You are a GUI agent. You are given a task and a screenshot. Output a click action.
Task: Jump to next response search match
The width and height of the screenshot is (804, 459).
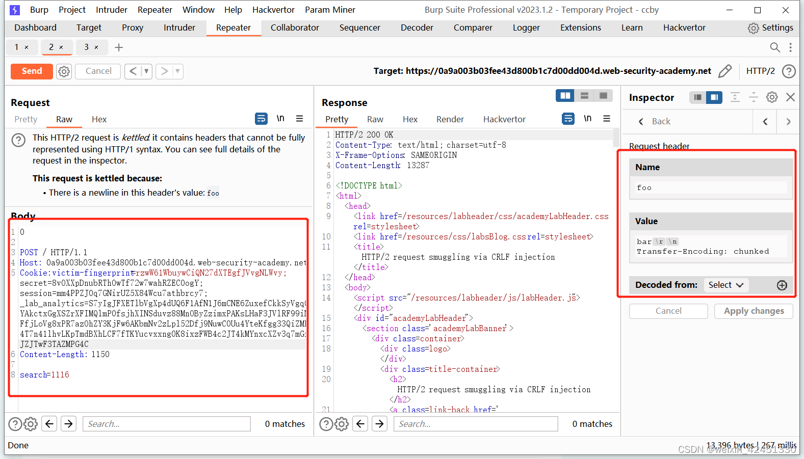[x=380, y=424]
